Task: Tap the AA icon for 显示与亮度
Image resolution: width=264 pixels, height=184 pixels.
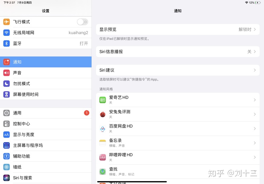Action: [x=6, y=135]
